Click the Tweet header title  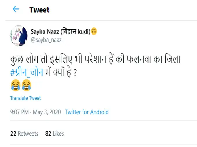(39, 10)
